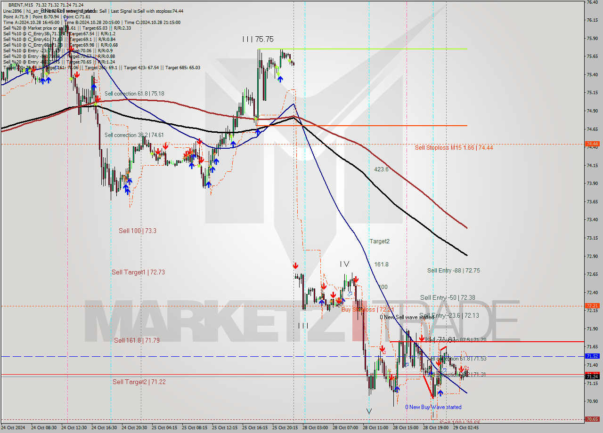Click the '28 Oct 03:00' time axis label
603x433 pixels.
point(315,428)
